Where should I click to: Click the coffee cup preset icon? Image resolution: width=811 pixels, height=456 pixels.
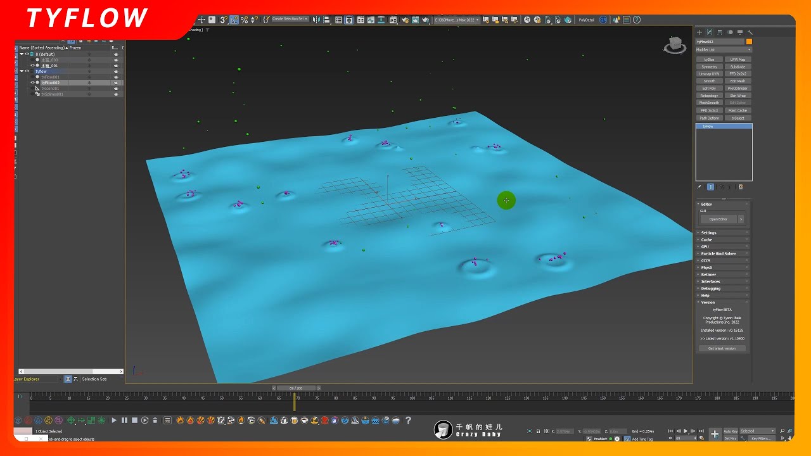[x=304, y=420]
